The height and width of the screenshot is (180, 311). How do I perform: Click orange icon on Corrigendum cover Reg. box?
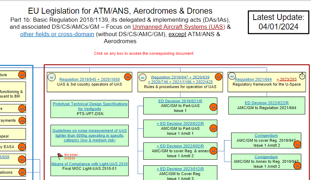click(x=297, y=145)
